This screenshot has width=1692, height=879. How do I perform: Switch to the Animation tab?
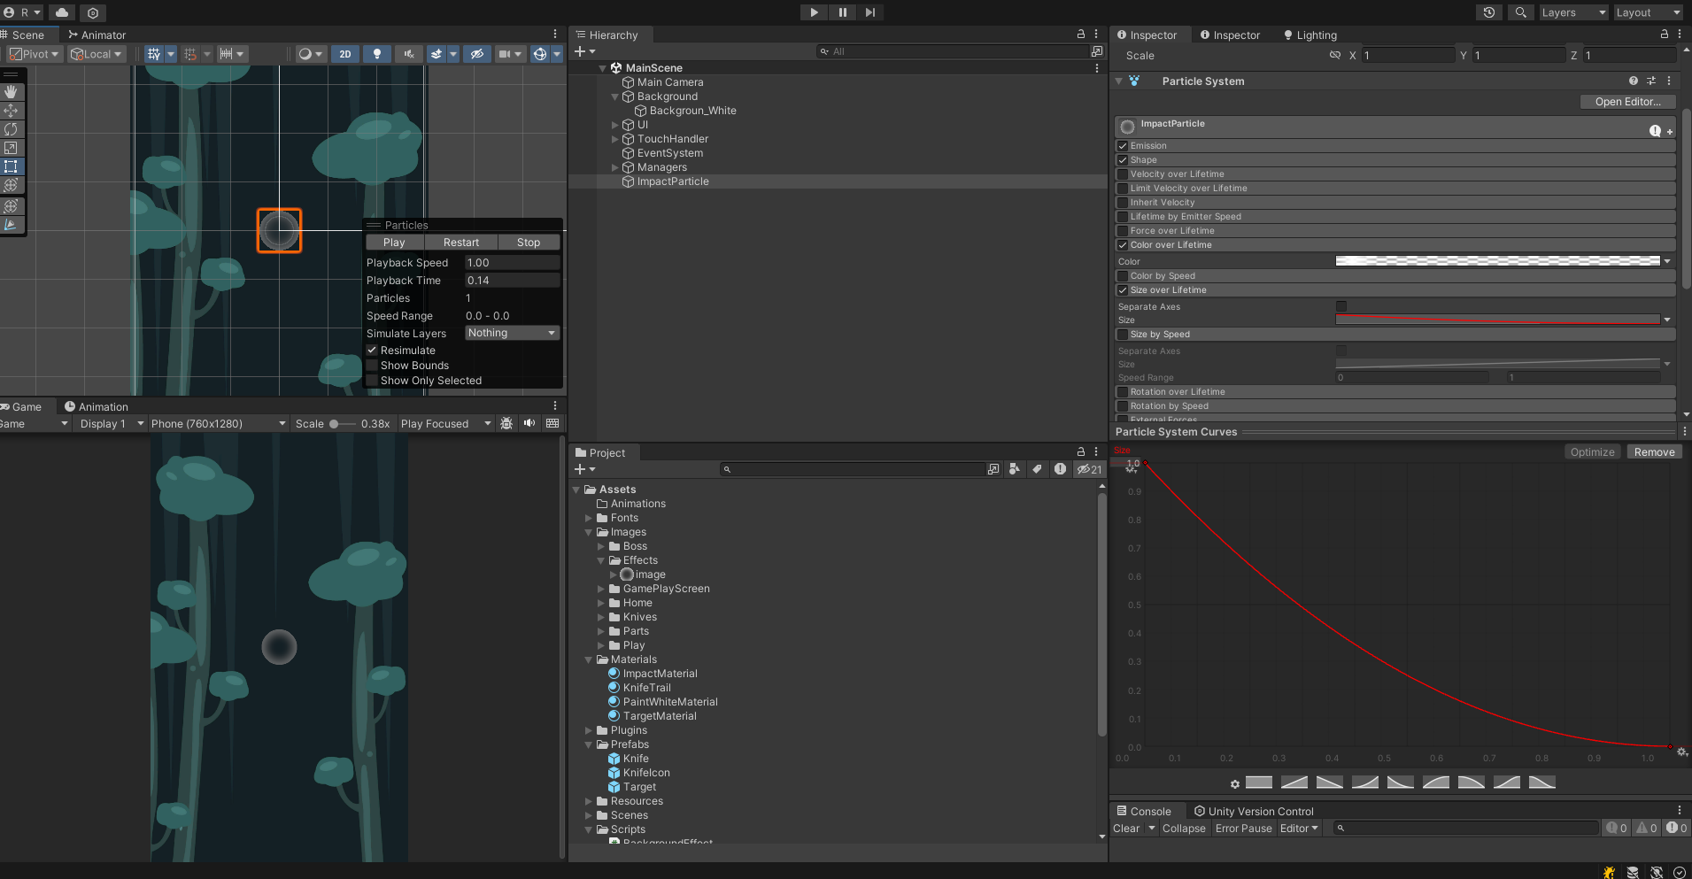96,406
